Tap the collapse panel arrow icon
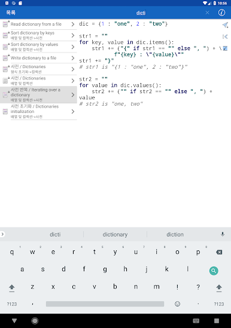Image resolution: width=231 pixels, height=328 pixels. click(225, 37)
